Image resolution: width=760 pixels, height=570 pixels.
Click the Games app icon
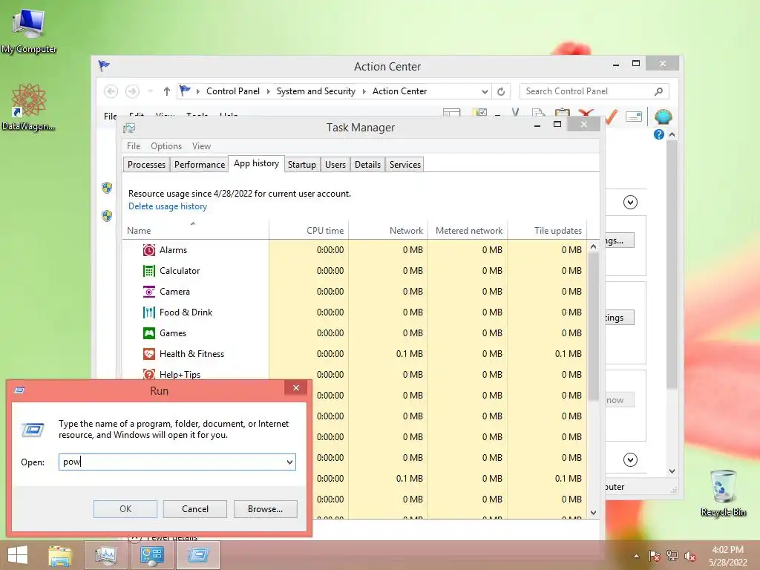click(148, 333)
